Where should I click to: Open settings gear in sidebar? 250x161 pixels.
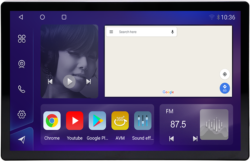tap(22, 114)
